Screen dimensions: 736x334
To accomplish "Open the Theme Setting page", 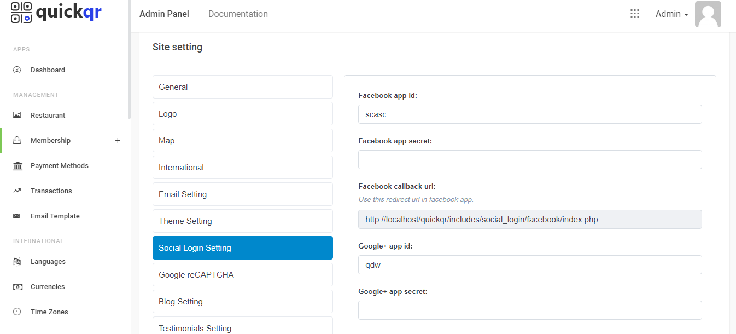I will 242,221.
